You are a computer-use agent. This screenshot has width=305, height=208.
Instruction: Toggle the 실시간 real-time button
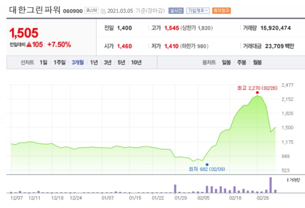coord(176,11)
